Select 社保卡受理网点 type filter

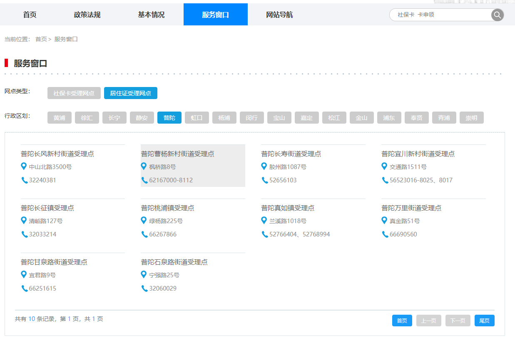click(74, 93)
